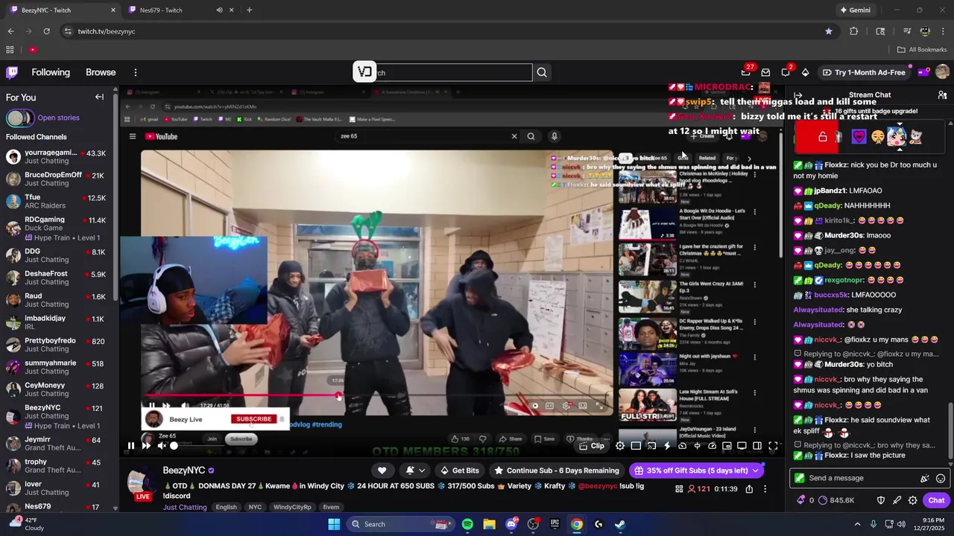Open the Tfue channel in sidebar
Screen dimensions: 954x536
pos(57,202)
